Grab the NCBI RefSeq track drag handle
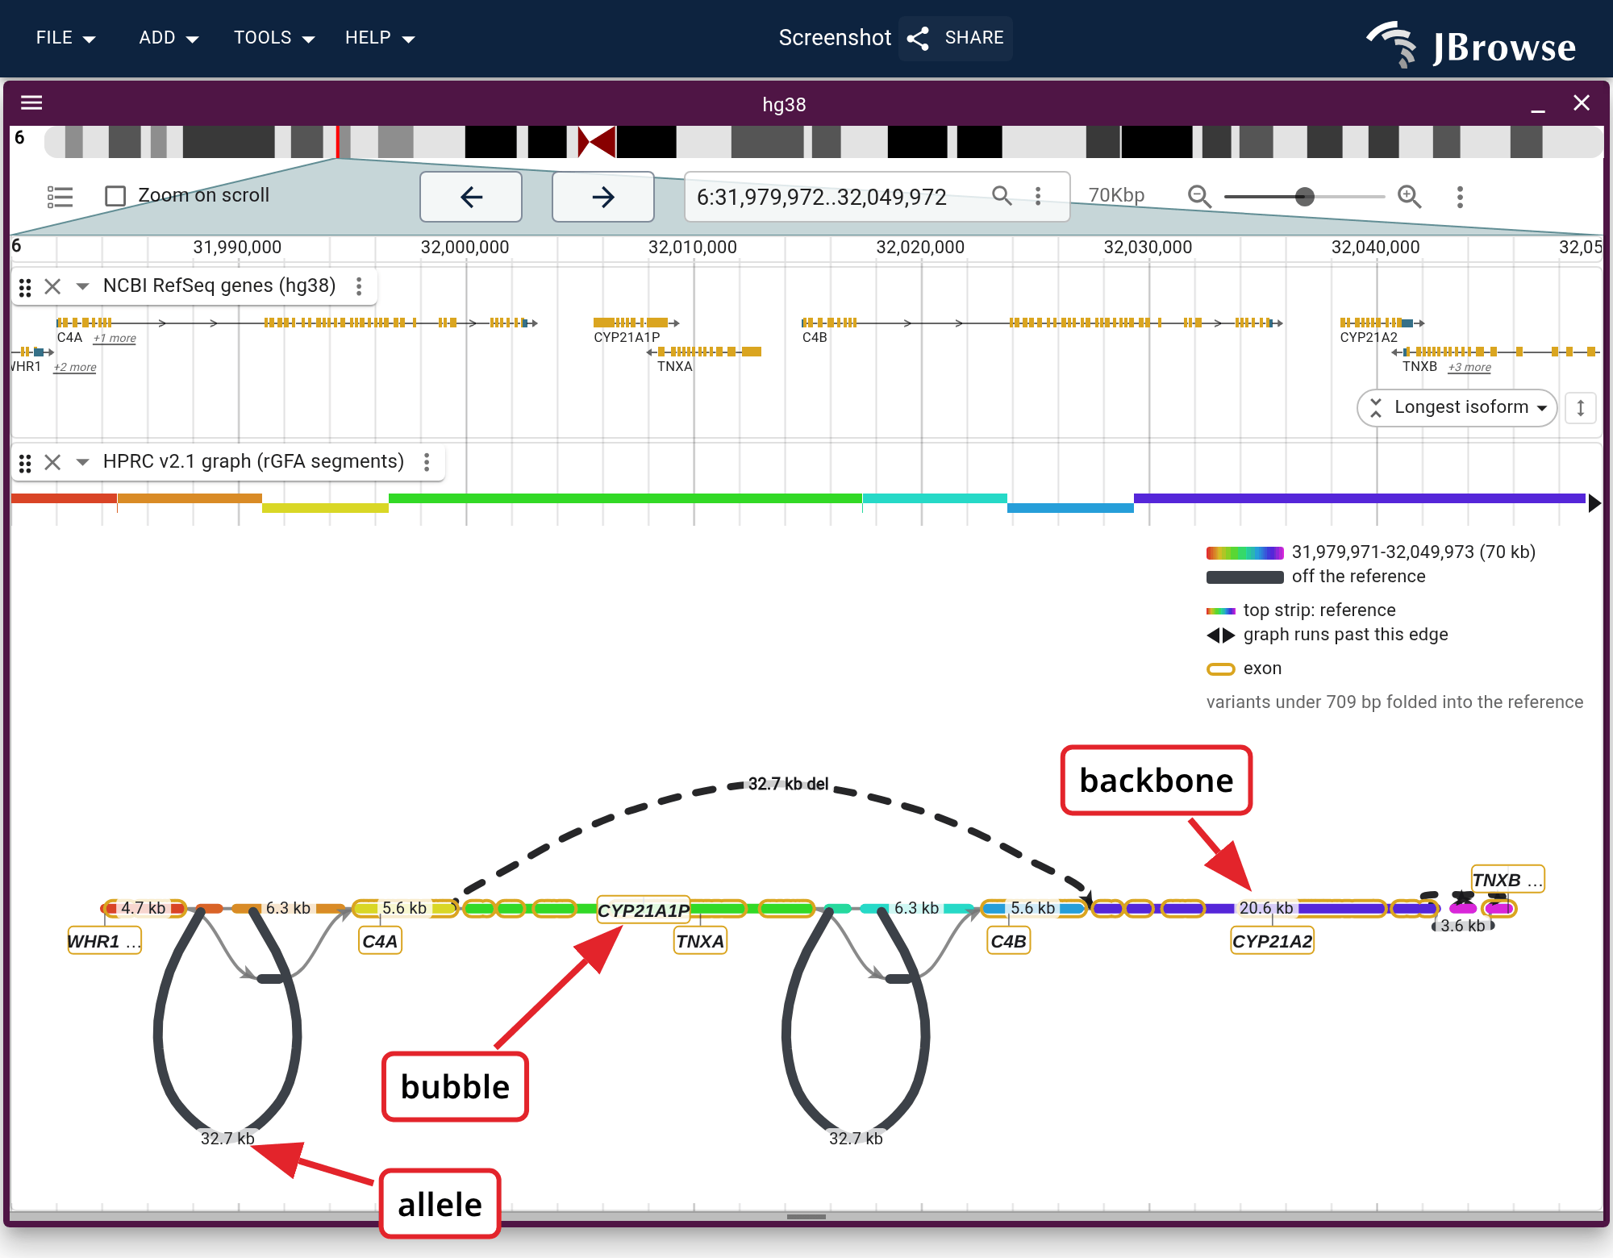The height and width of the screenshot is (1258, 1613). pos(25,287)
